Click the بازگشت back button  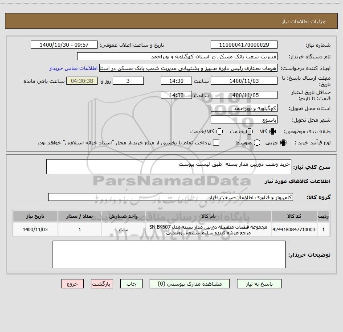pyautogui.click(x=102, y=283)
